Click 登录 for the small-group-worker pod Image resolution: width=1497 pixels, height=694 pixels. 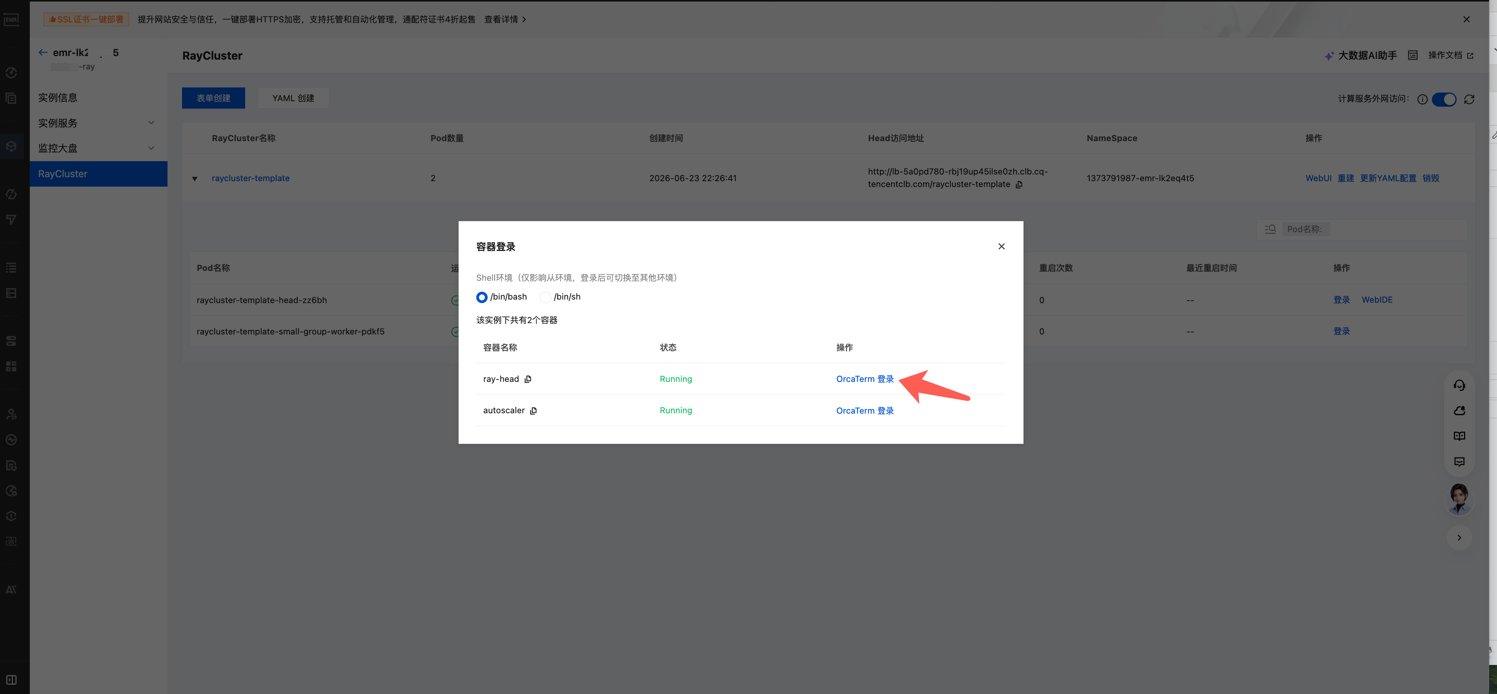click(x=1341, y=331)
